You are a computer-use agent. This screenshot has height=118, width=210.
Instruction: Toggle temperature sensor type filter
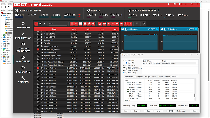coord(100,24)
